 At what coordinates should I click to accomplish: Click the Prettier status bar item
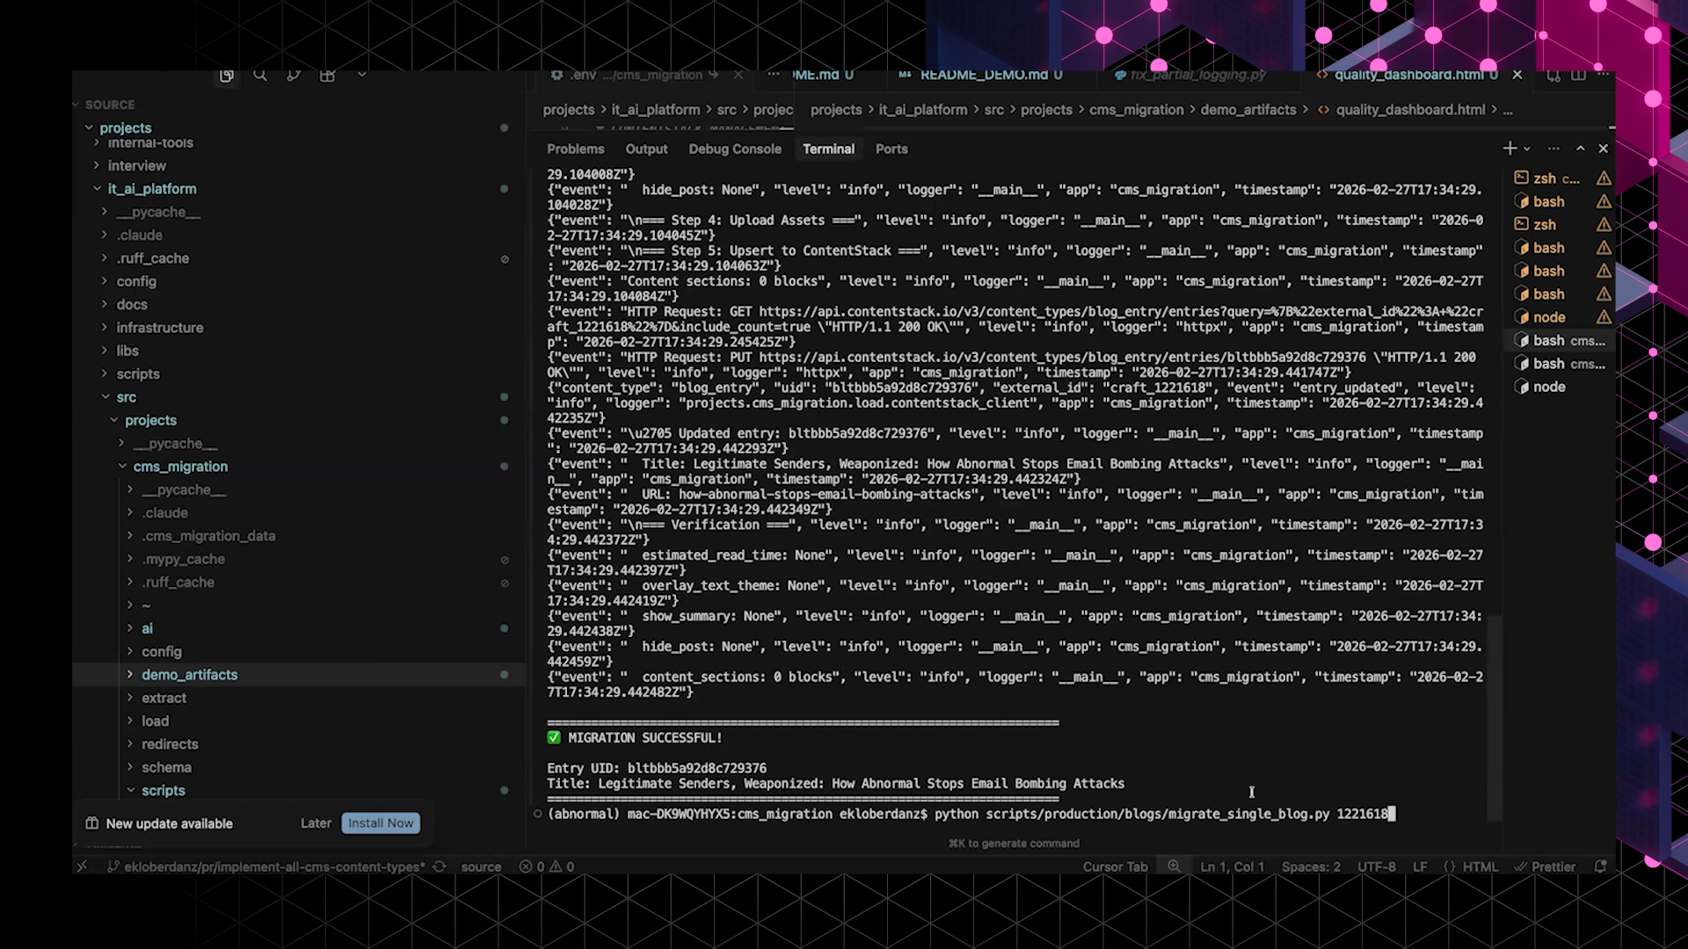1545,866
